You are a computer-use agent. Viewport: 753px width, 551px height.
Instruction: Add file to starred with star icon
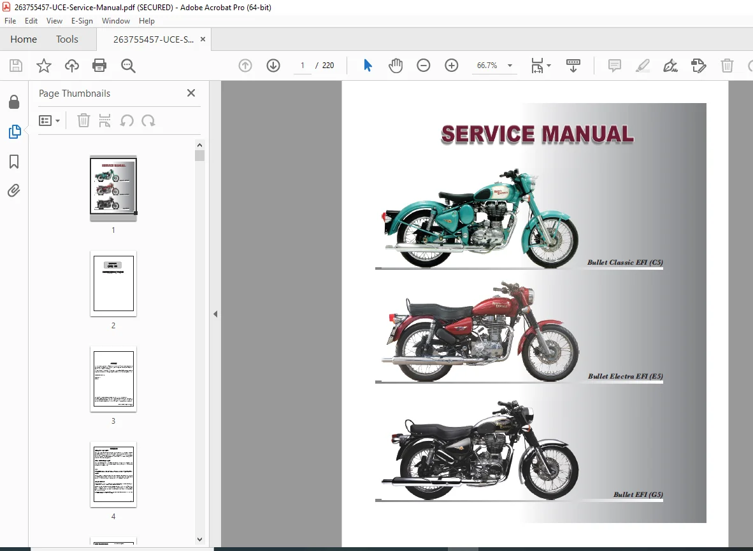(x=44, y=66)
